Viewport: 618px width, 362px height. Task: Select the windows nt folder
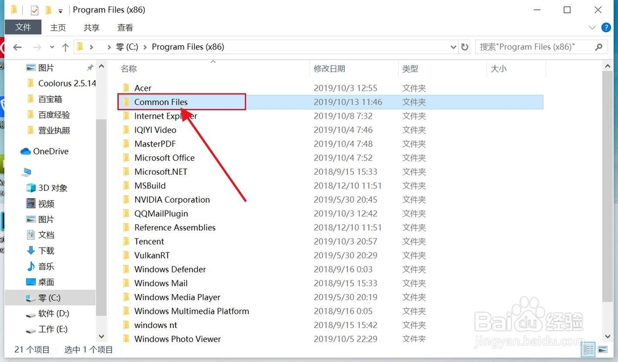(x=156, y=326)
